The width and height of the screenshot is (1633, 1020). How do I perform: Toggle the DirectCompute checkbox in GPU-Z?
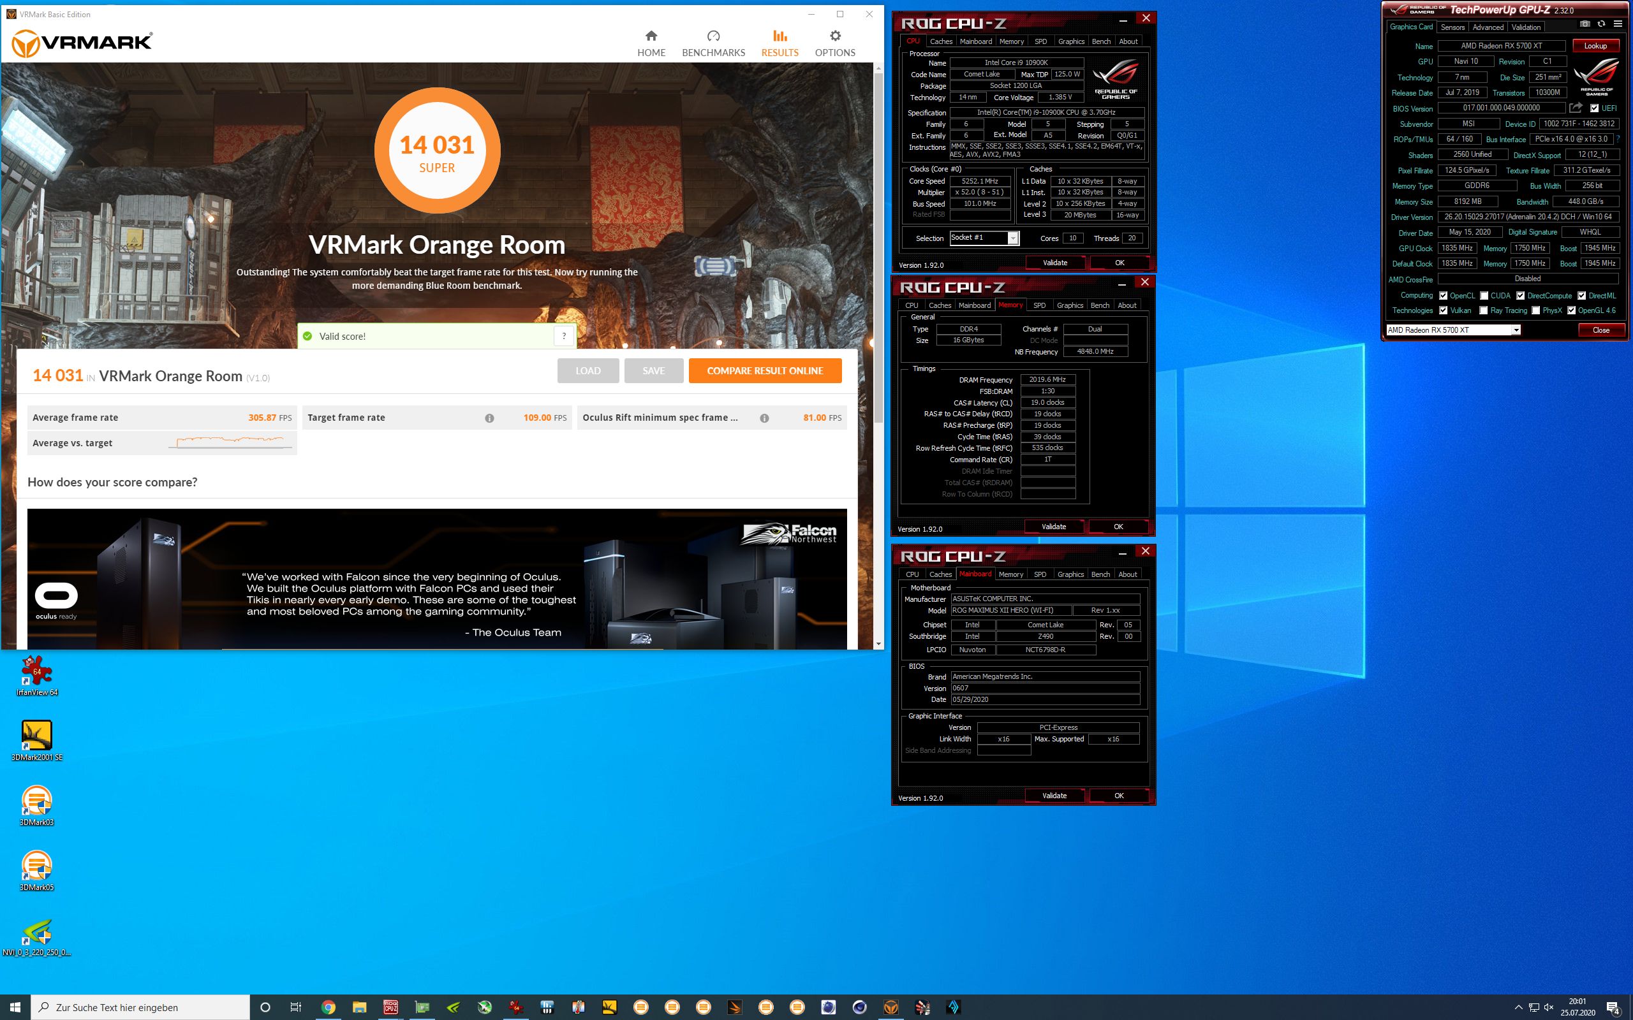pyautogui.click(x=1520, y=295)
